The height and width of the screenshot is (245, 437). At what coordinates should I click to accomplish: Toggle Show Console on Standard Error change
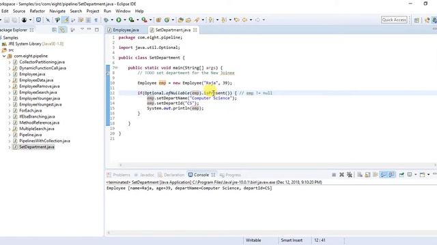pyautogui.click(x=391, y=175)
